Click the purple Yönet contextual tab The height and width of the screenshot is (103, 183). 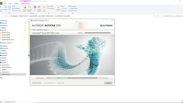[x=25, y=1]
